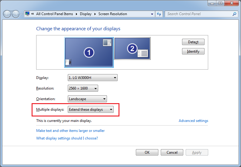This screenshot has width=241, height=167.
Task: Open the recent pages dropdown arrow
Action: pyautogui.click(x=22, y=14)
